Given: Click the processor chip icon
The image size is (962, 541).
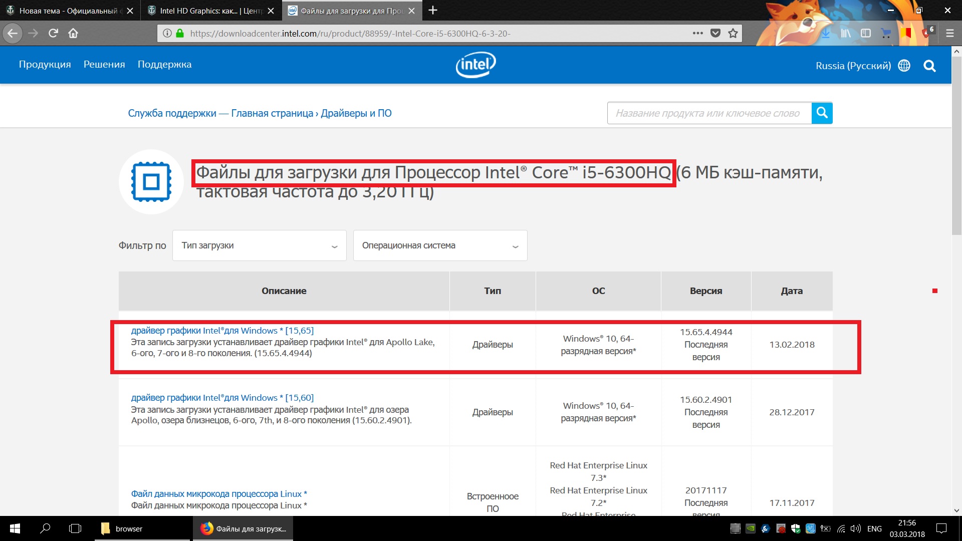Looking at the screenshot, I should 151,181.
